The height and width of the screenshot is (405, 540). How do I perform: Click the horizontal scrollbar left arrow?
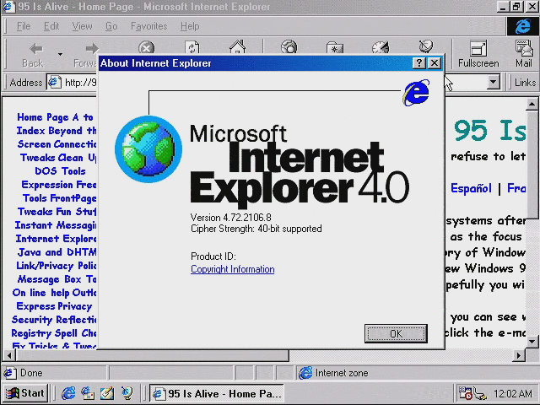9,355
